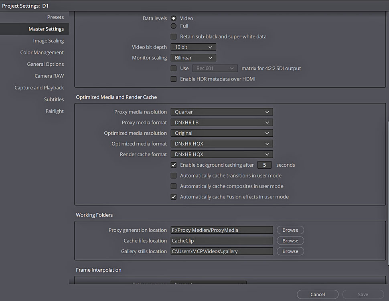This screenshot has height=301, width=389.
Task: Open Optimized media format dropdown
Action: tap(221, 144)
